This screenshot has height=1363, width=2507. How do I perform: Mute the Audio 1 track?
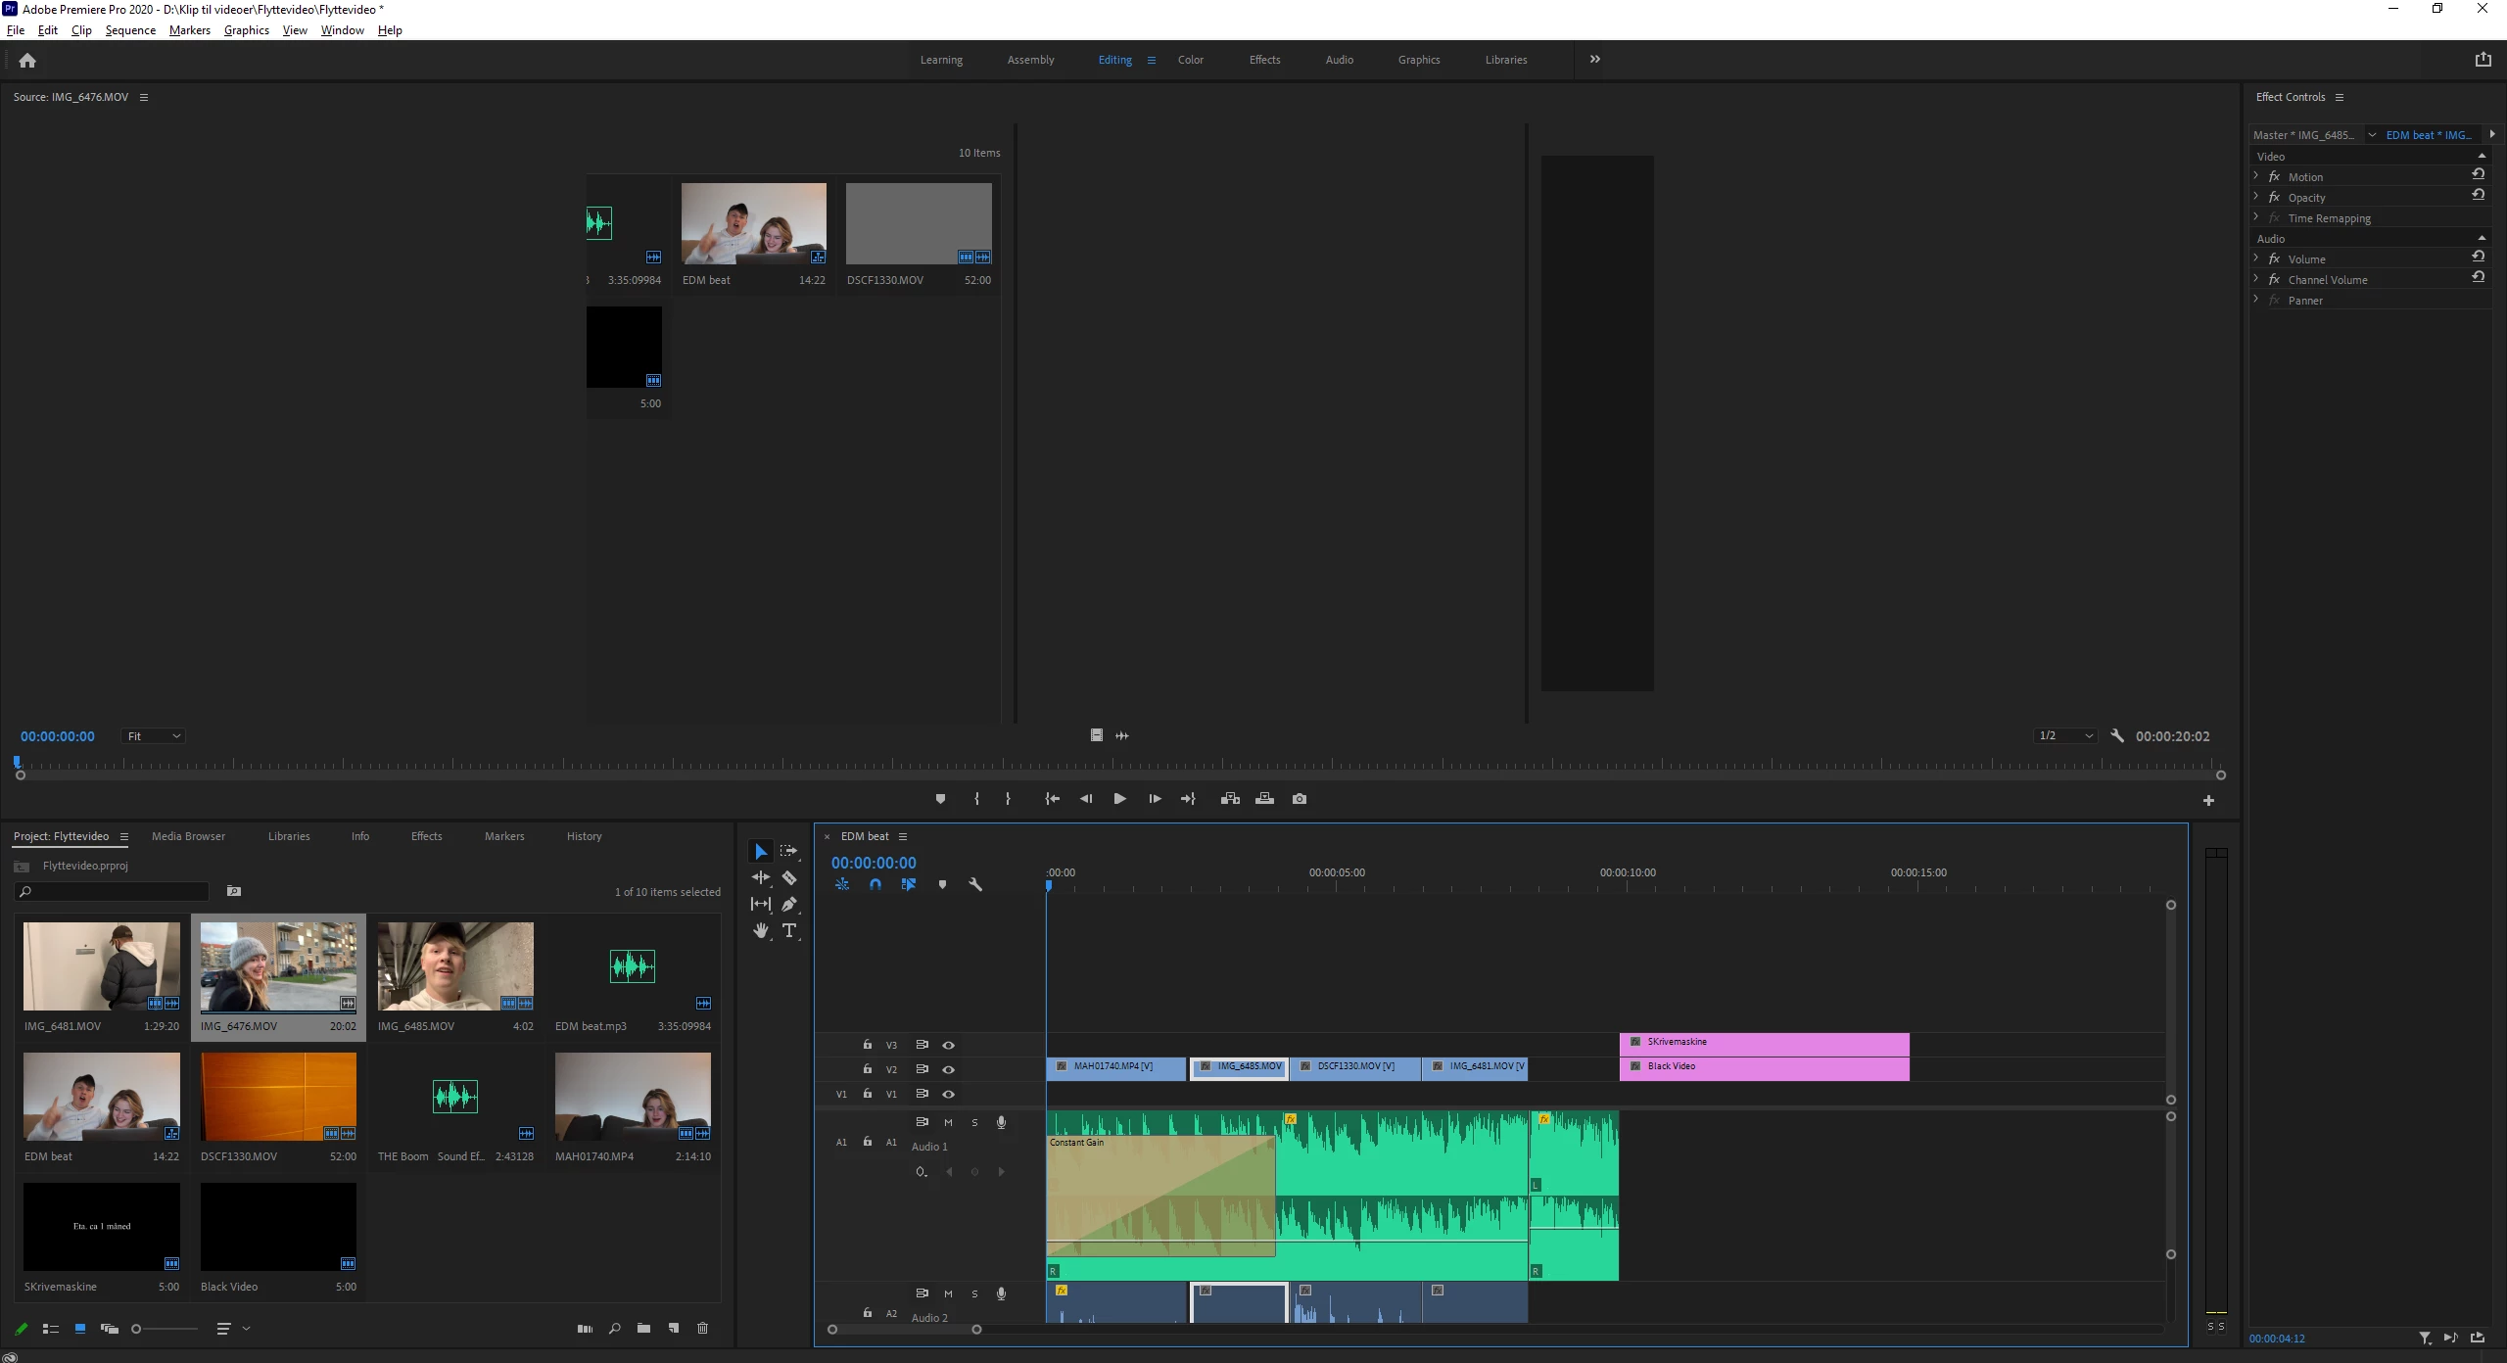[x=948, y=1122]
